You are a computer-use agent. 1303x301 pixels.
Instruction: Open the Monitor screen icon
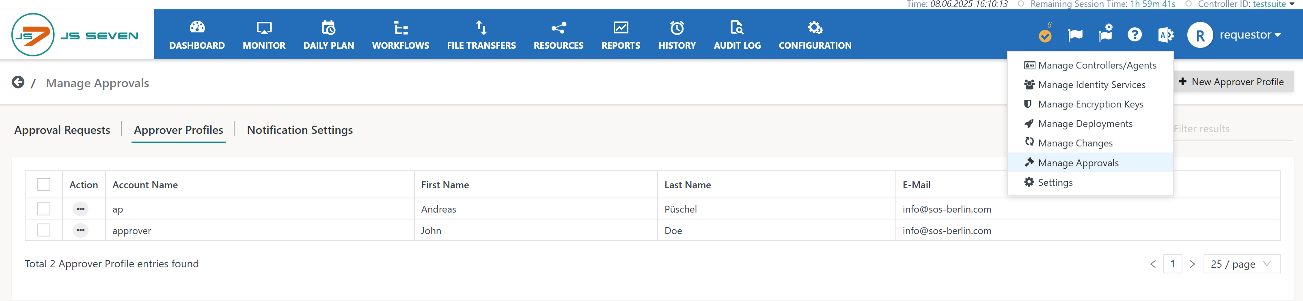(x=264, y=27)
